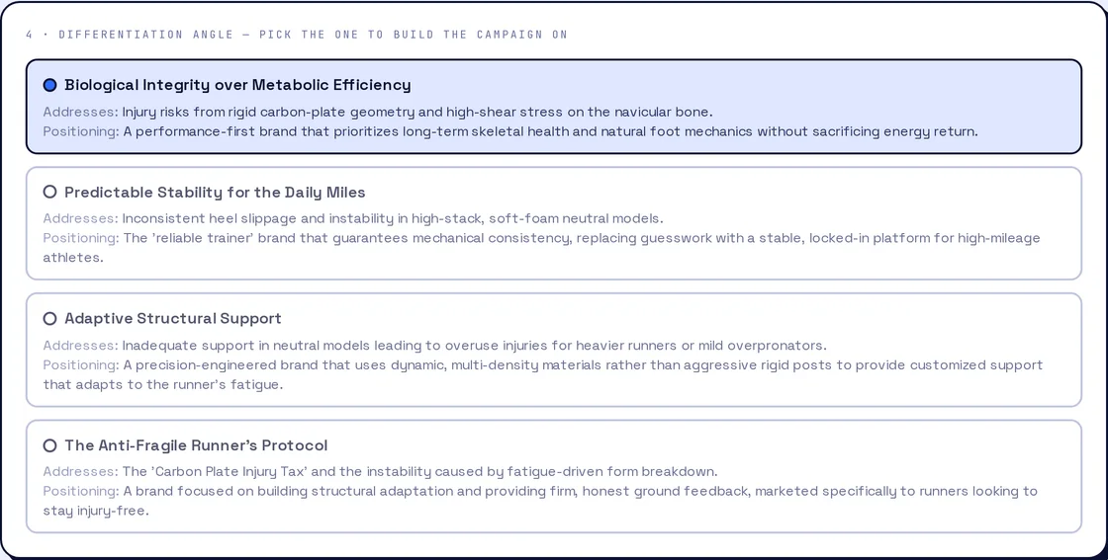1108x560 pixels.
Task: Click the overuse injuries Addresses line
Action: tap(434, 346)
